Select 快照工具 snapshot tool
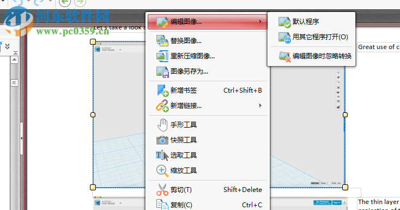This screenshot has width=400, height=210. tap(208, 140)
